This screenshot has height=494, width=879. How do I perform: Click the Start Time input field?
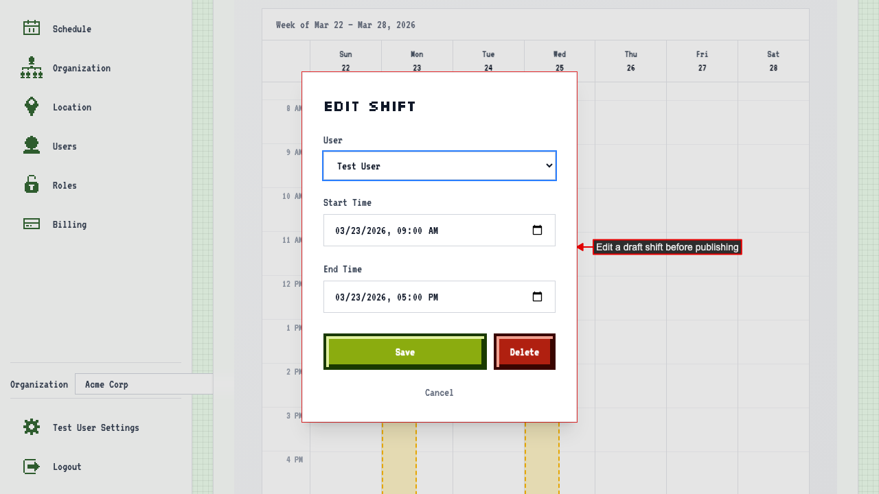pos(426,230)
